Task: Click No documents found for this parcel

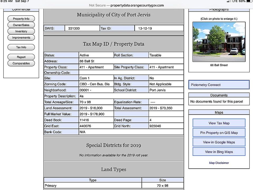Action: tap(217, 101)
